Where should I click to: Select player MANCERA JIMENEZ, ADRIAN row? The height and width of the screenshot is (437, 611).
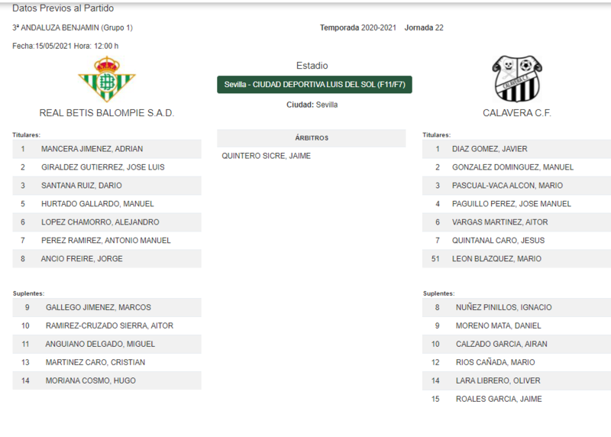[x=107, y=149]
